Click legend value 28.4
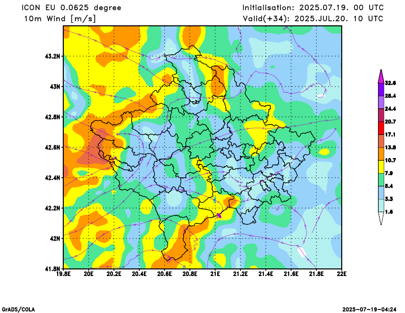This screenshot has height=313, width=405. click(390, 96)
